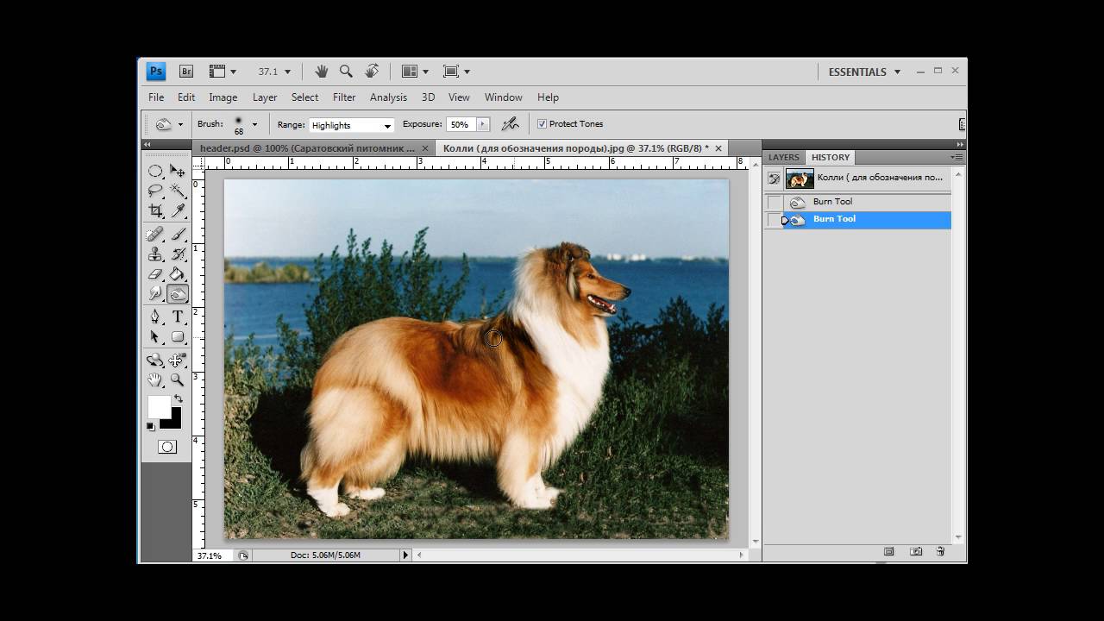This screenshot has width=1104, height=621.
Task: Select the Eyedropper tool
Action: tap(178, 210)
